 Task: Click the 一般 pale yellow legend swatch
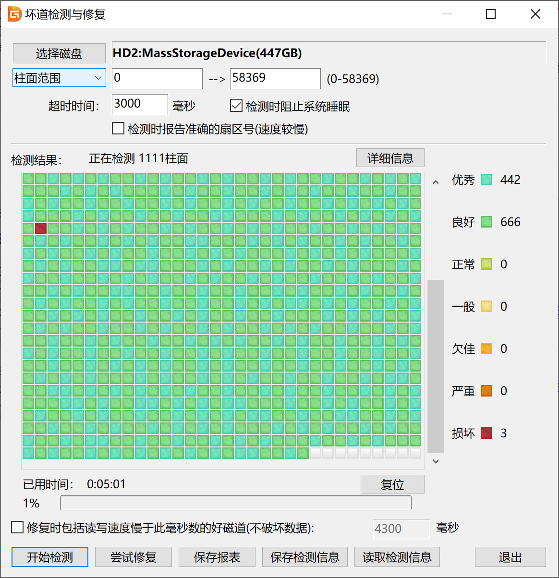tap(486, 307)
